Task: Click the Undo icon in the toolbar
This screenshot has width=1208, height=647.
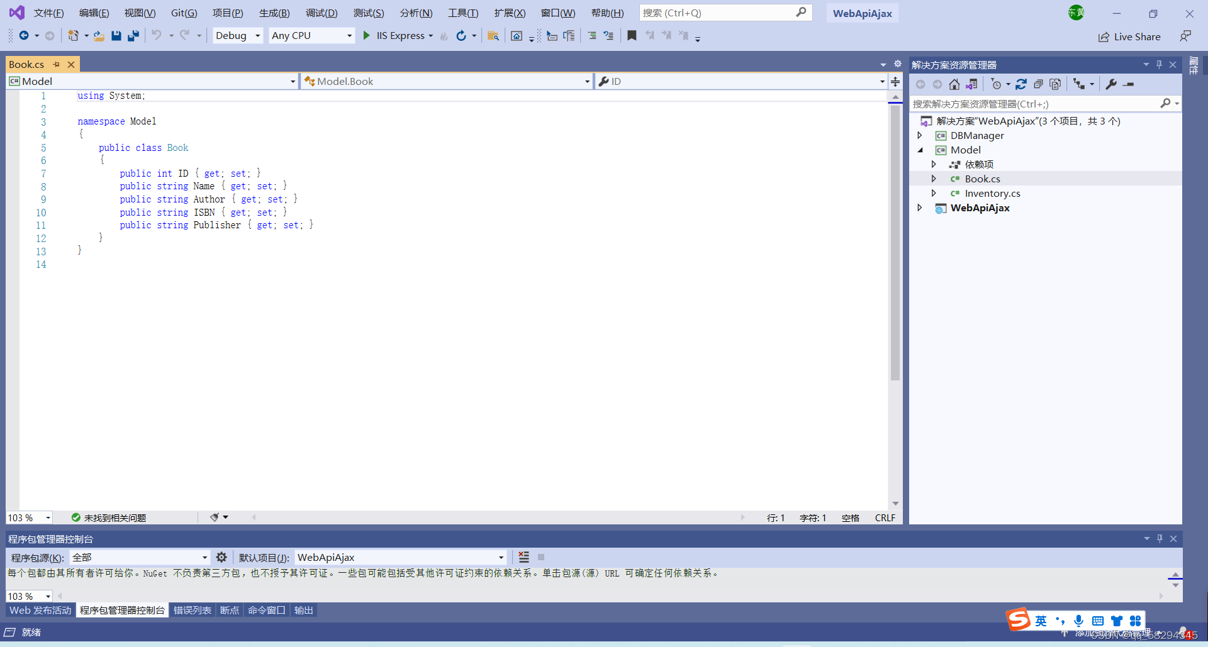Action: pyautogui.click(x=156, y=36)
